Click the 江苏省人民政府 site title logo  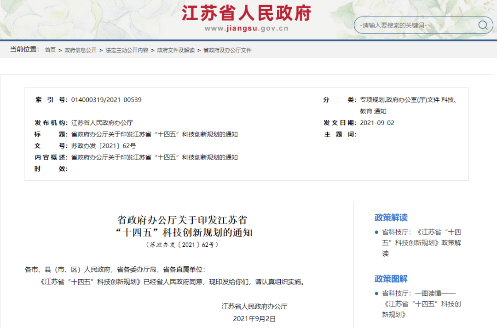[246, 13]
